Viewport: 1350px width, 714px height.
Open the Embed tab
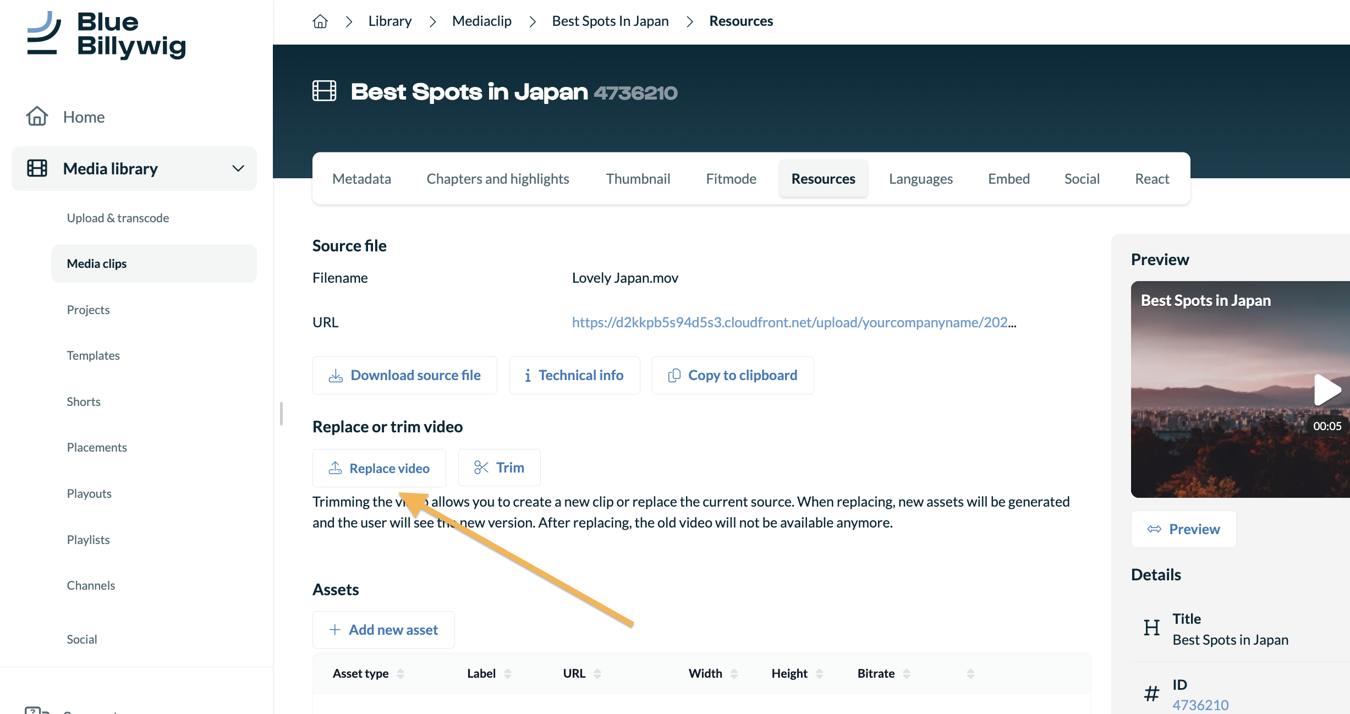tap(1008, 179)
